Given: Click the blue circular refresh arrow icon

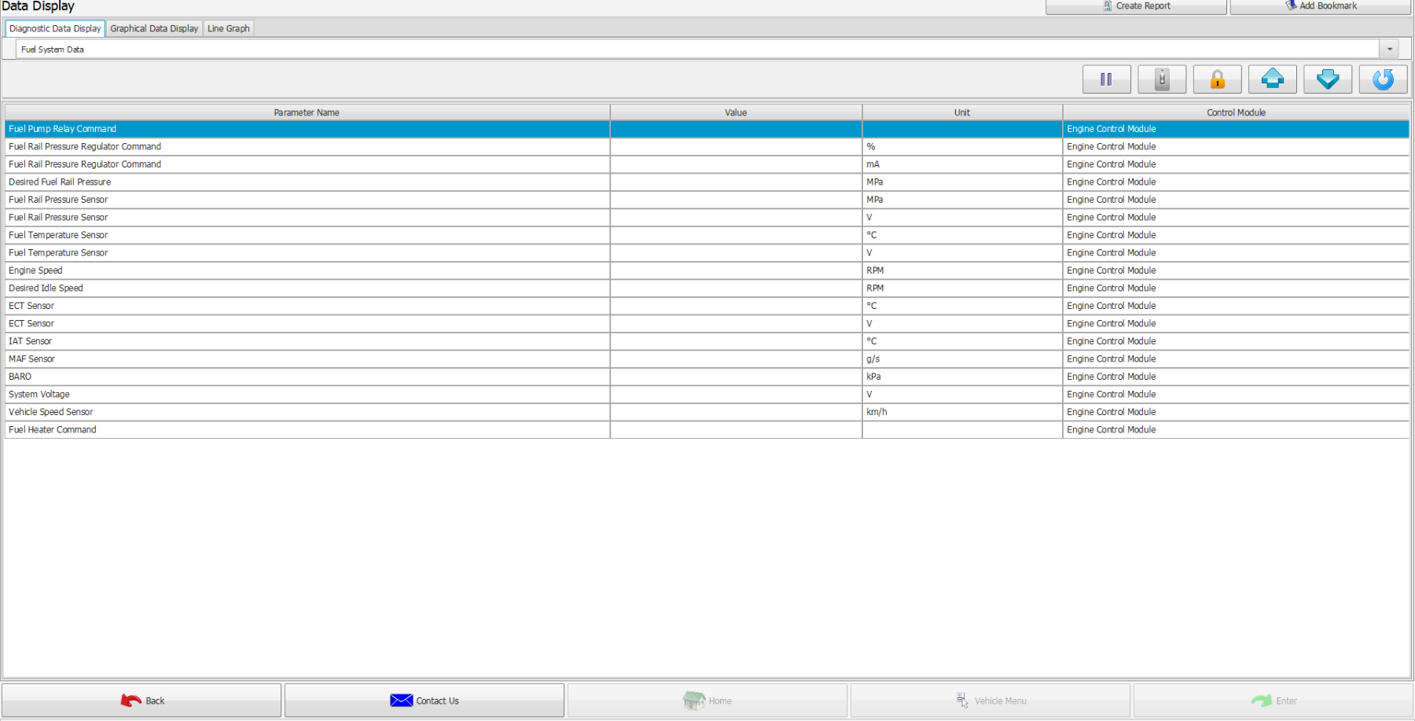Looking at the screenshot, I should tap(1383, 79).
